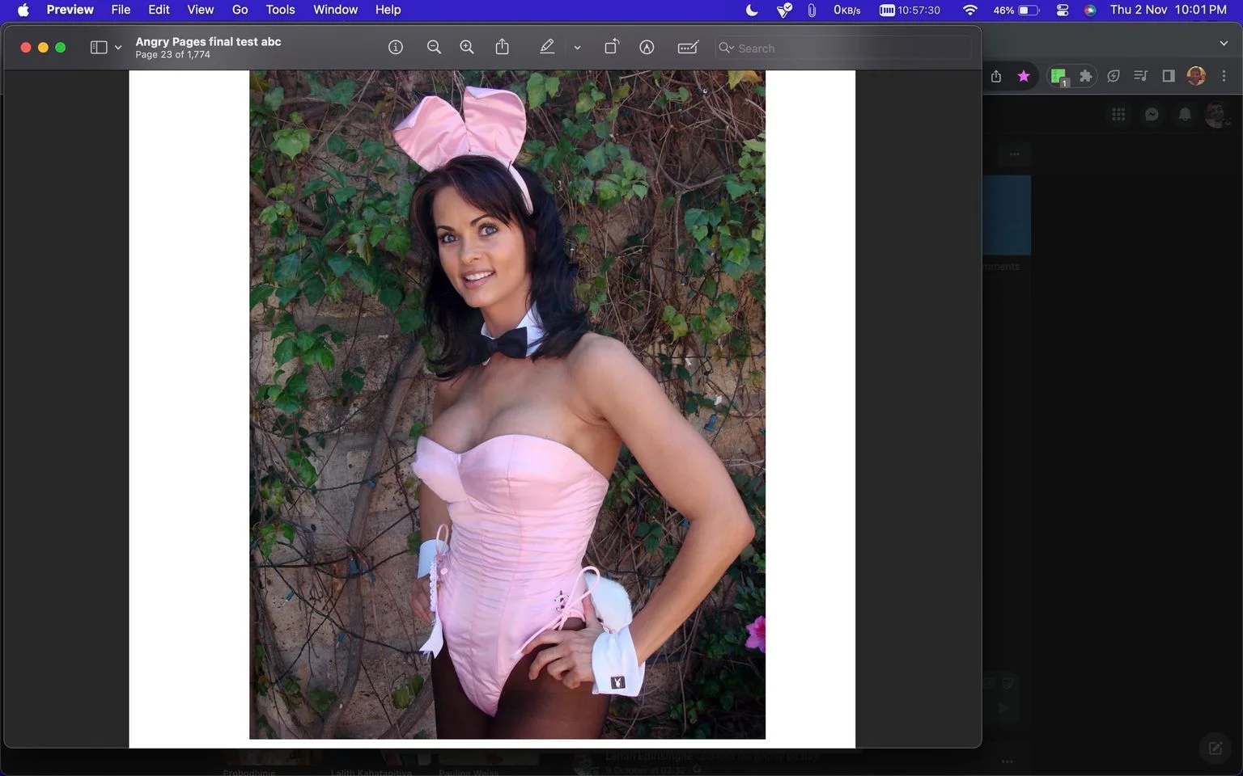Open Control Center in menu bar
This screenshot has height=776, width=1243.
(x=1063, y=10)
